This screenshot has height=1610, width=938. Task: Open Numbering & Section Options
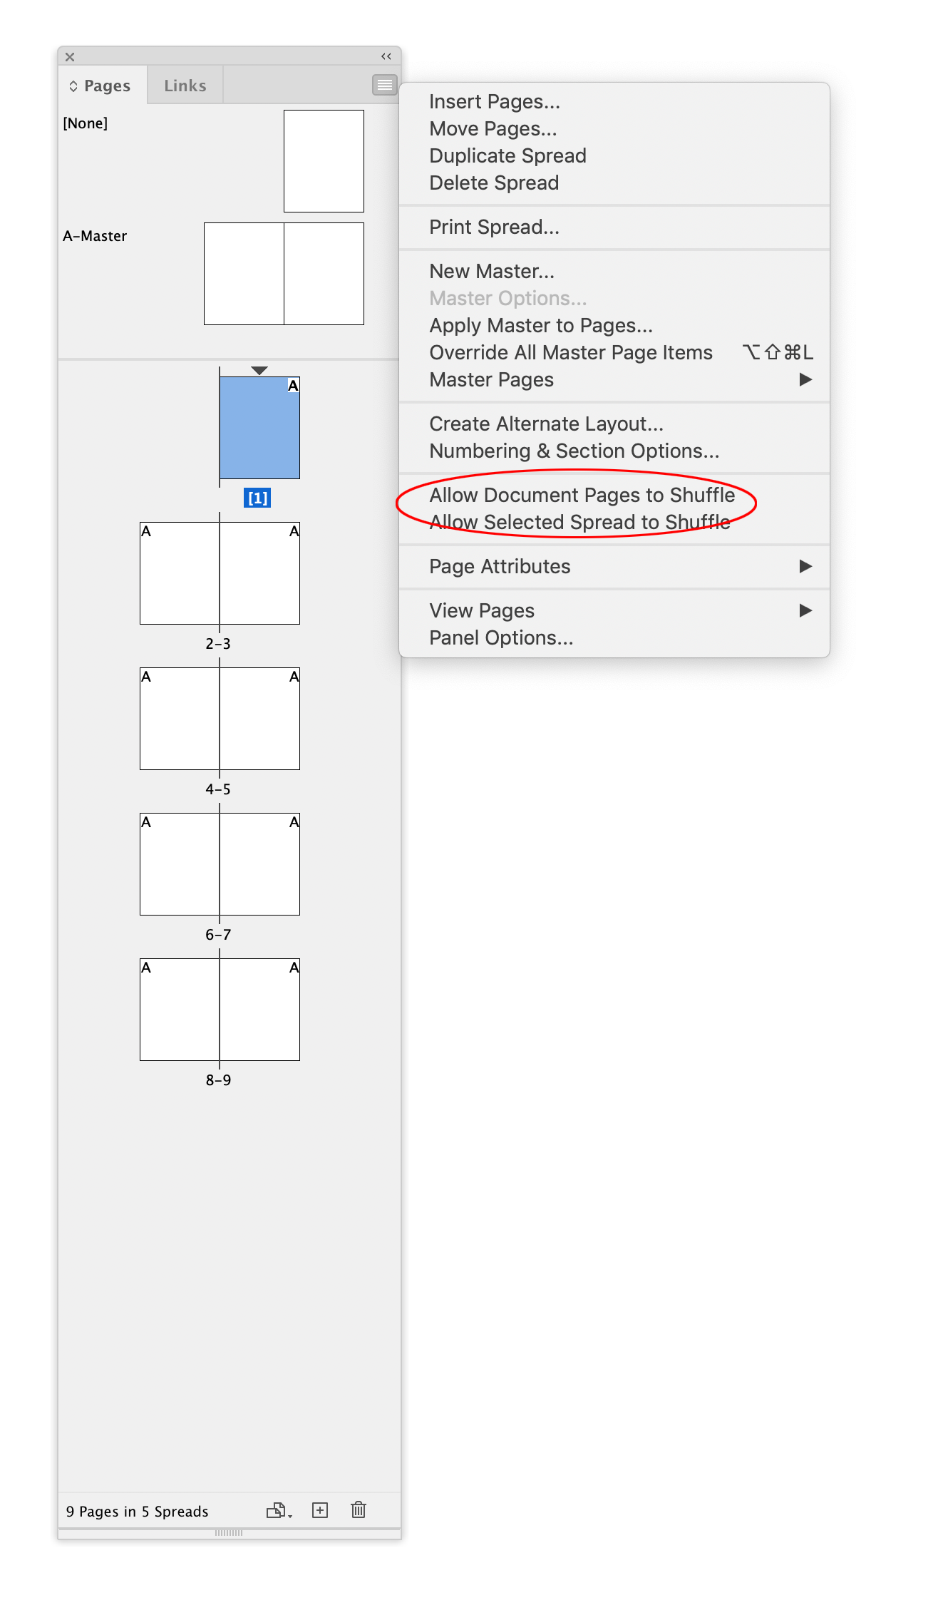(x=574, y=451)
